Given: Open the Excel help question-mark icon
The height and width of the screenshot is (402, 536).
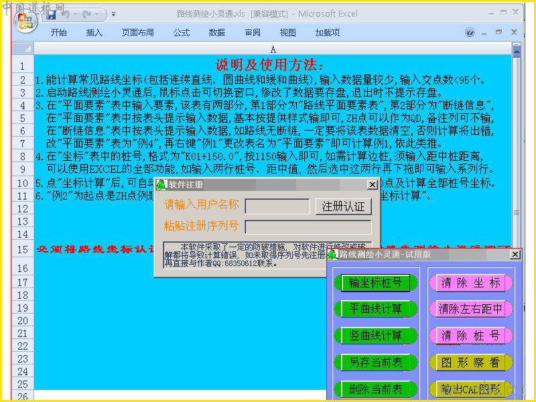Looking at the screenshot, I should point(470,32).
